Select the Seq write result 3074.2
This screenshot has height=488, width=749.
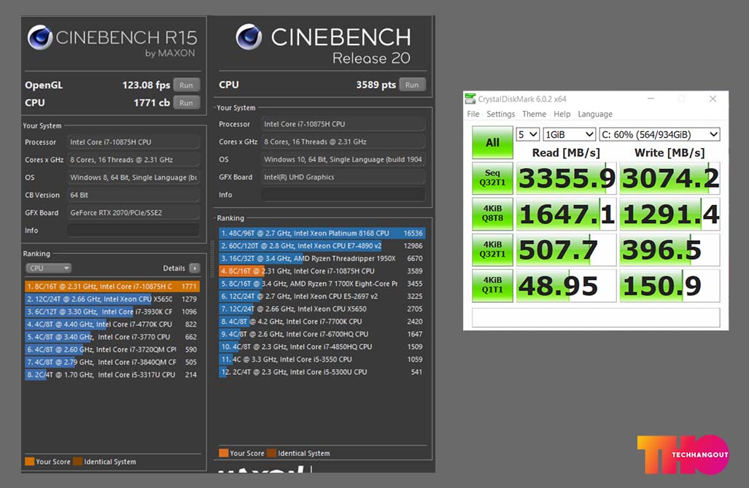[x=670, y=178]
